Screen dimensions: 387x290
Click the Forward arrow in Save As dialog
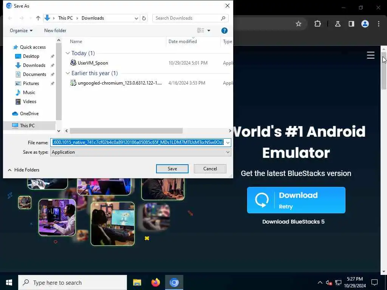click(22, 18)
